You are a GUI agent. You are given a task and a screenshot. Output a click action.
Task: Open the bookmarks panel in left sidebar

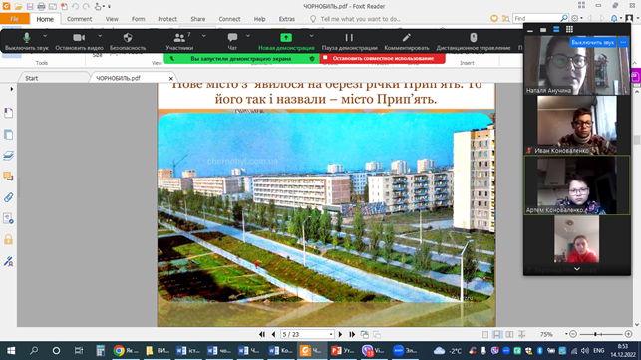(x=8, y=113)
